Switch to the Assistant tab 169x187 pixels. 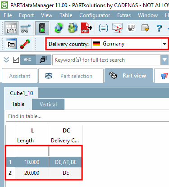point(19,76)
